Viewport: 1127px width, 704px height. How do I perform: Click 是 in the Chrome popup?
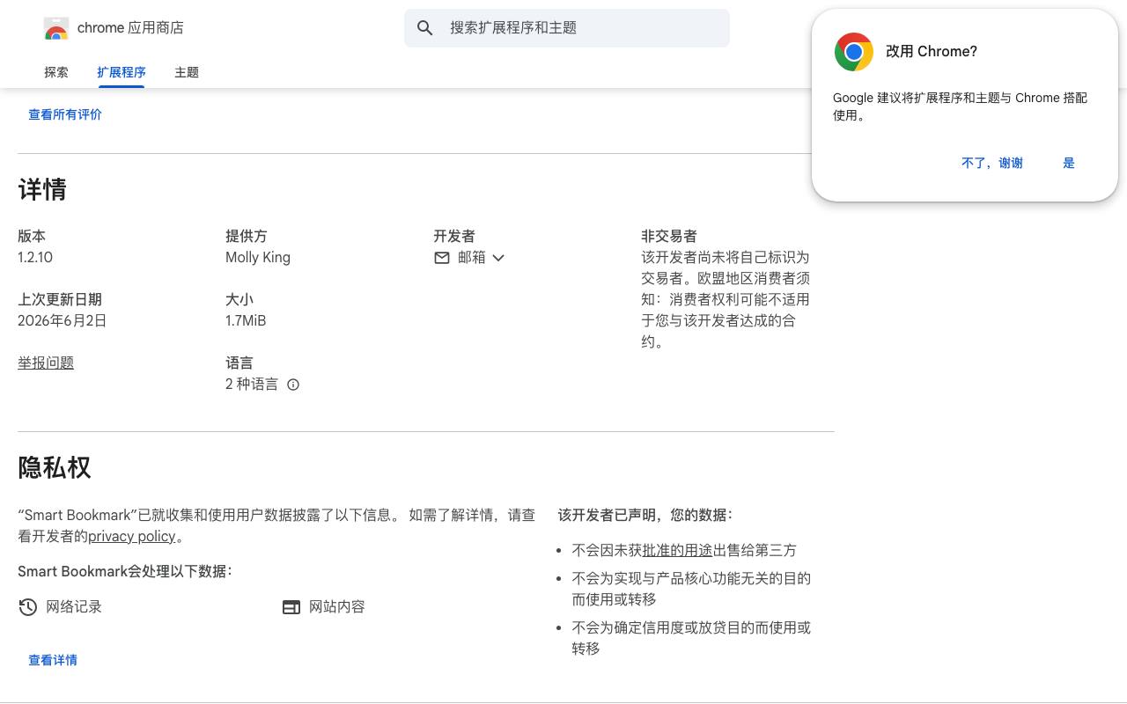(x=1069, y=163)
